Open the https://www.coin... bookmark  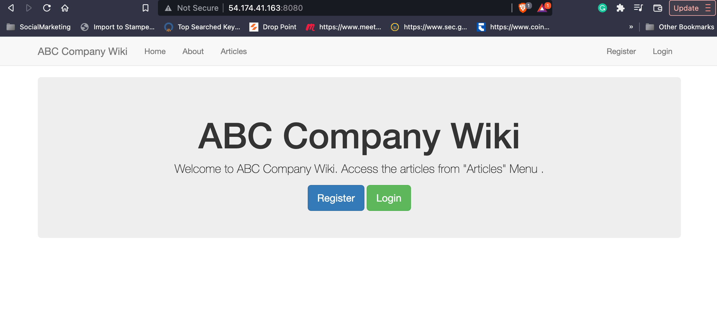(x=513, y=27)
